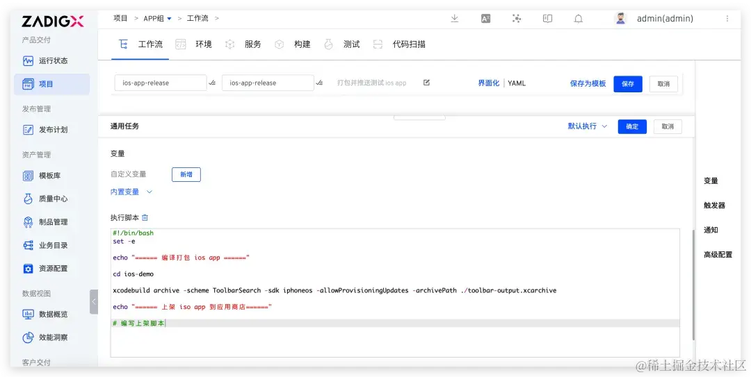Switch to the 工作流 tab

[x=140, y=44]
